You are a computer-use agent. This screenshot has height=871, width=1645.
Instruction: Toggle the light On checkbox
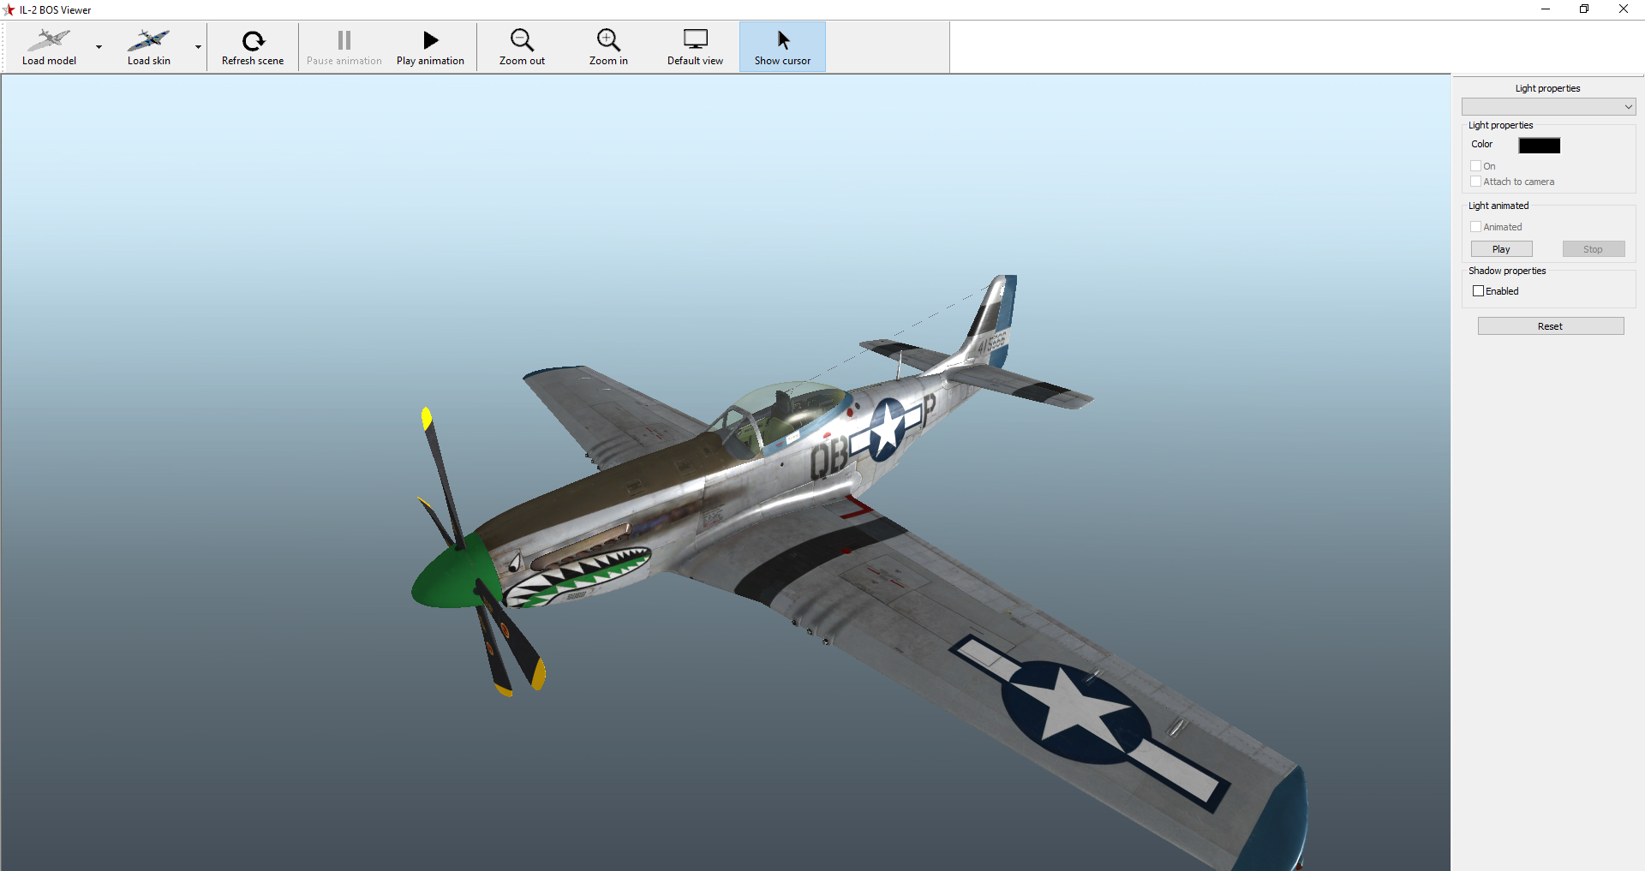pyautogui.click(x=1475, y=166)
